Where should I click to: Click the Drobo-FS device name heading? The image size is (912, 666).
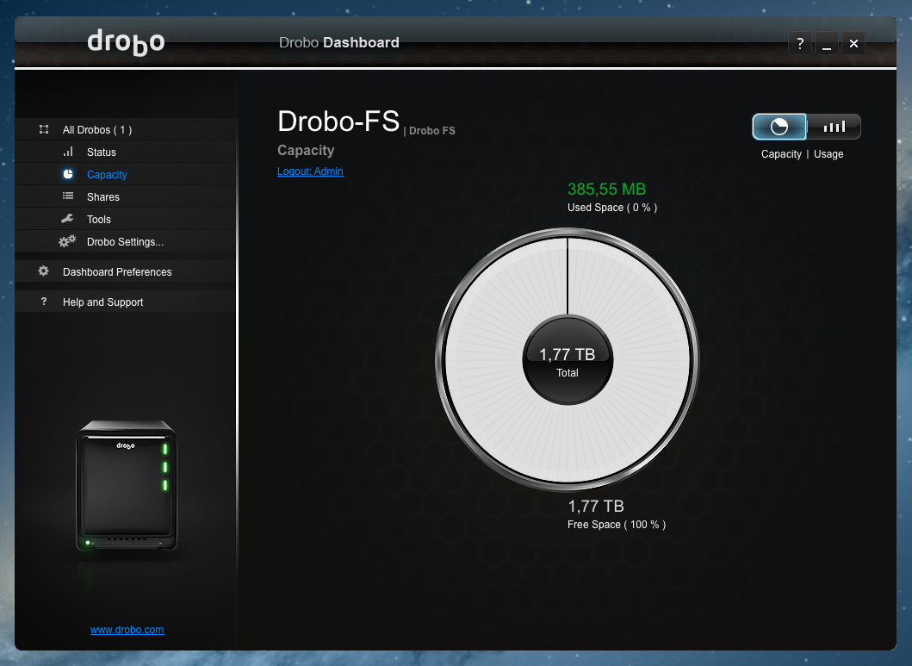[x=338, y=121]
